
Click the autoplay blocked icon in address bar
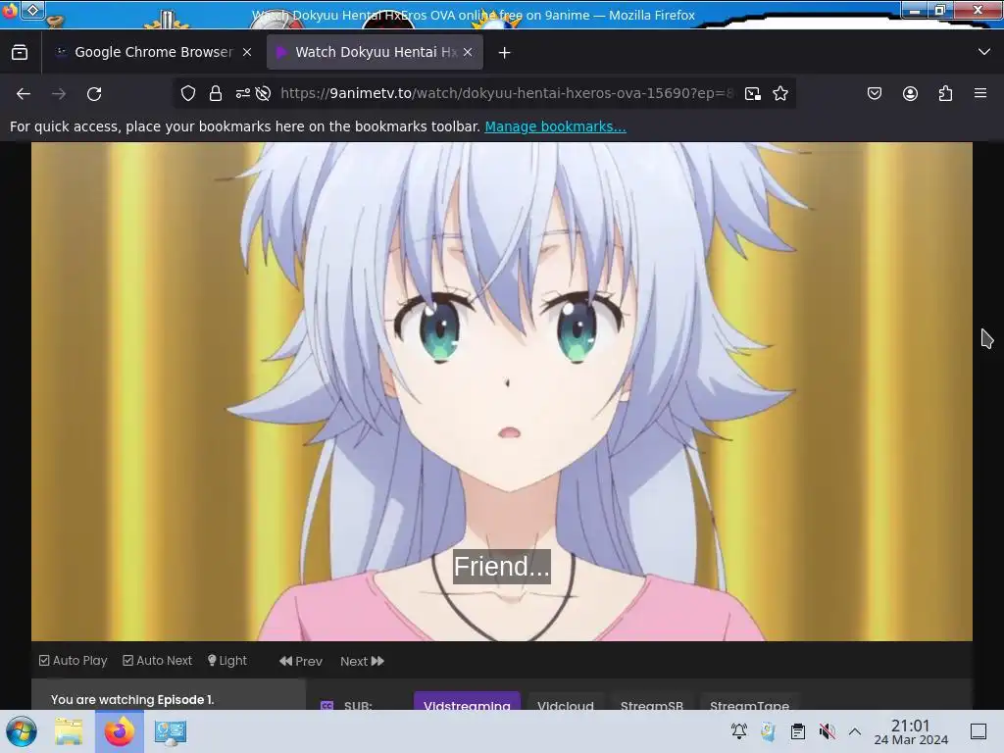point(263,93)
